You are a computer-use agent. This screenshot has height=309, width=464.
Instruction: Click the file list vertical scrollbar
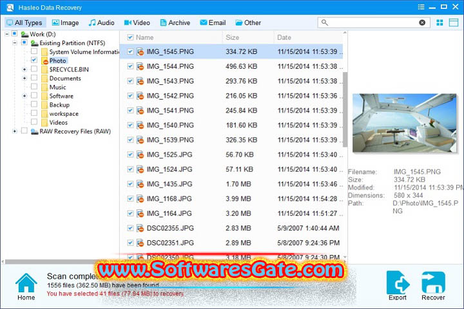tap(345, 109)
